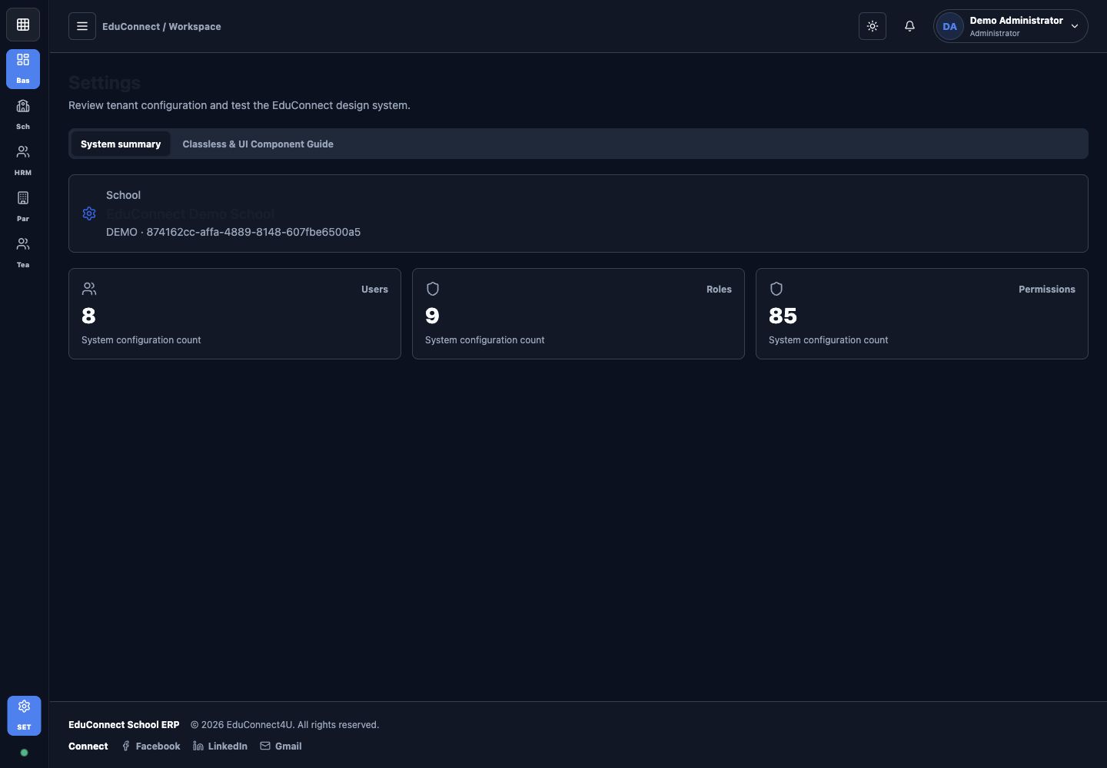The width and height of the screenshot is (1107, 768).
Task: Click the shield icon in Permissions card
Action: tap(776, 289)
